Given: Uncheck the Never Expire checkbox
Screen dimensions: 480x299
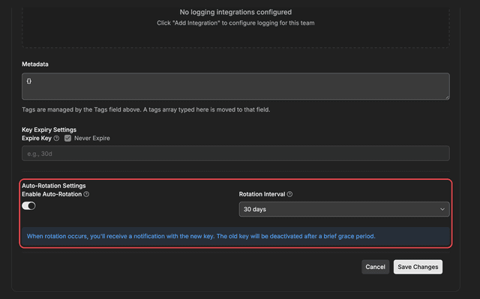Looking at the screenshot, I should [67, 138].
